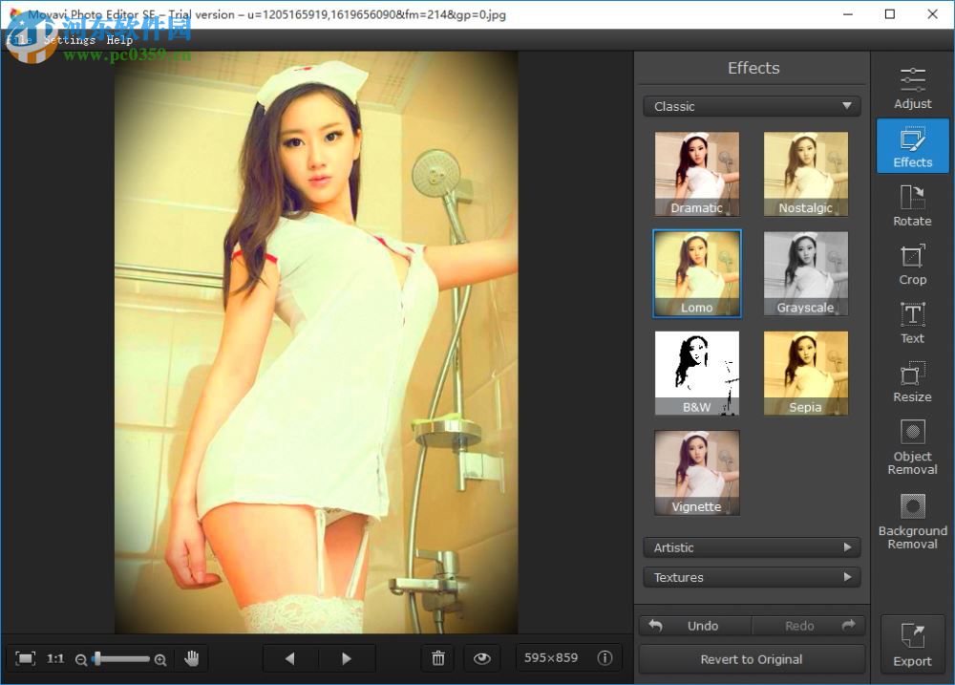
Task: Open the Resize tool
Action: coord(912,380)
